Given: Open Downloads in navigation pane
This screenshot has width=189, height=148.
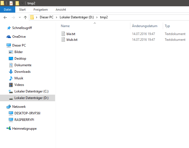Looking at the screenshot, I should coord(22,72).
